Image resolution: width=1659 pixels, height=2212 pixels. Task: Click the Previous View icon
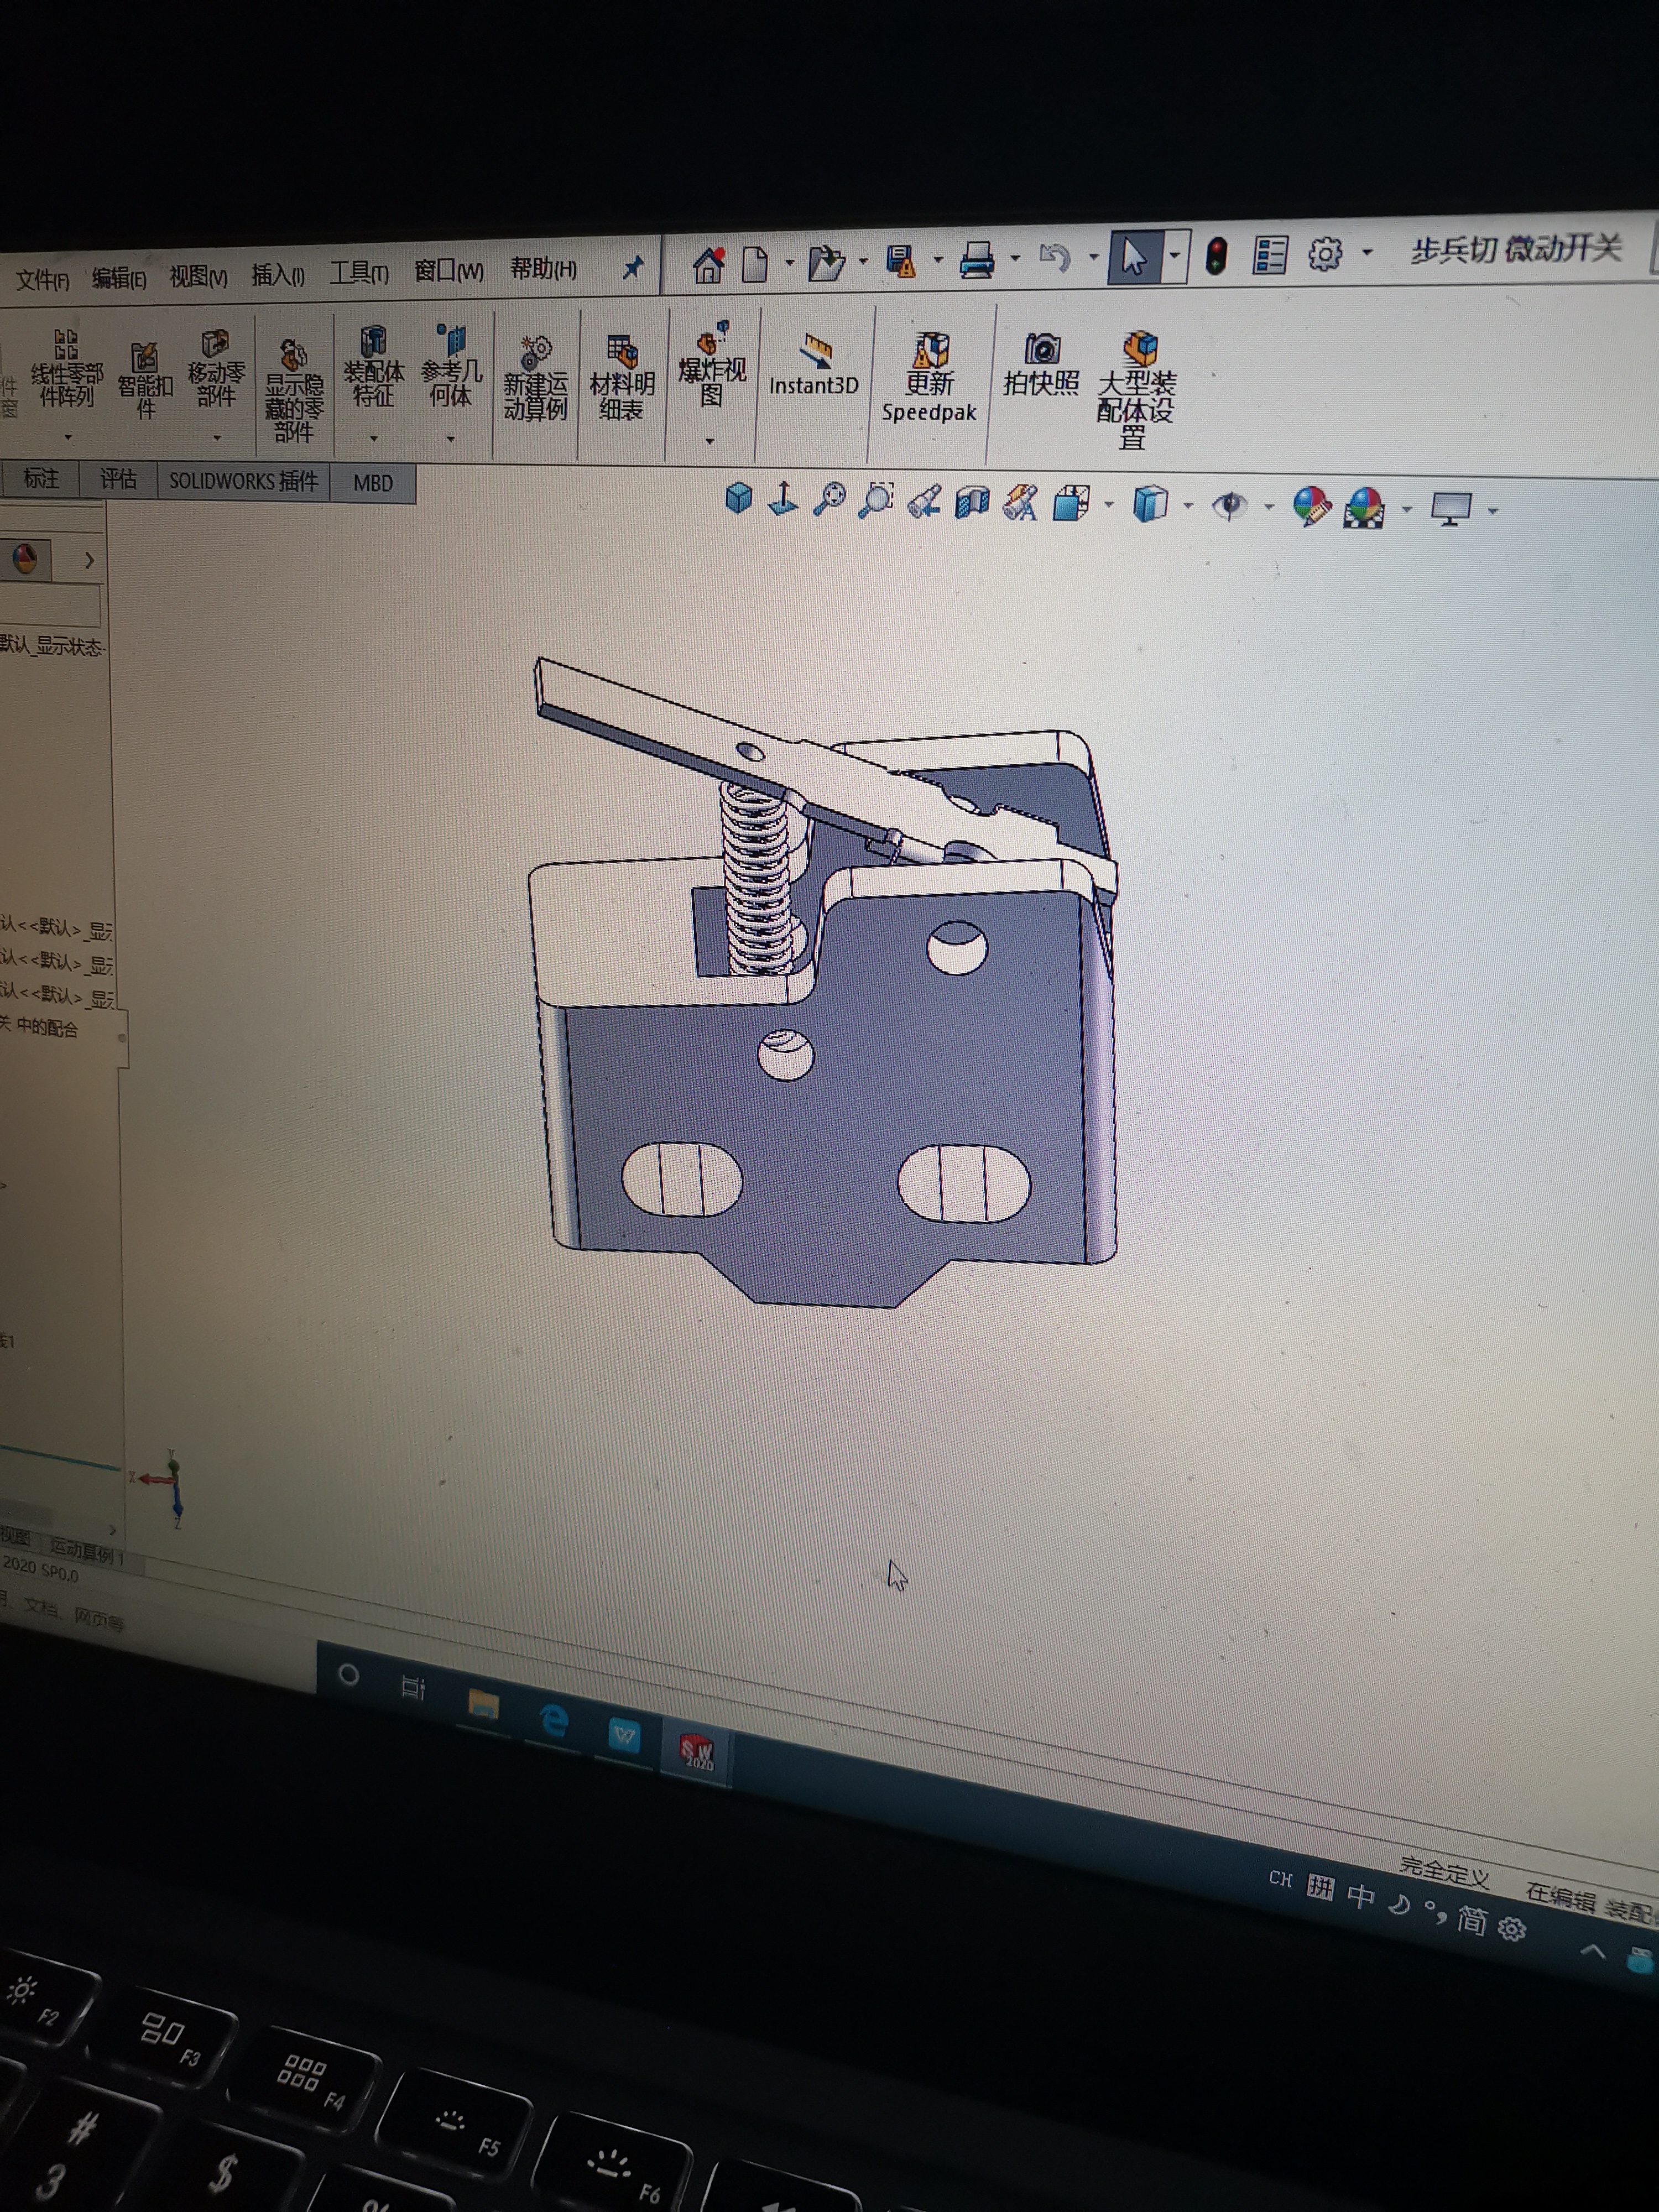(925, 501)
